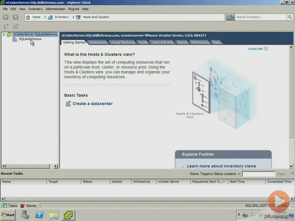Click the Clear filter button
Screen dimensions: 295x221
tap(281, 174)
